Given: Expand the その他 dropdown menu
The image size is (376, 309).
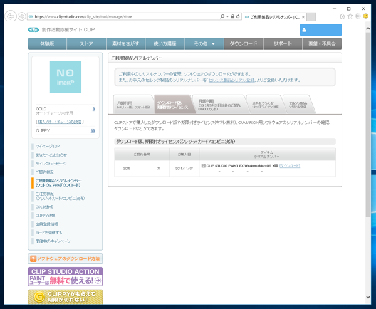Looking at the screenshot, I should (x=204, y=43).
